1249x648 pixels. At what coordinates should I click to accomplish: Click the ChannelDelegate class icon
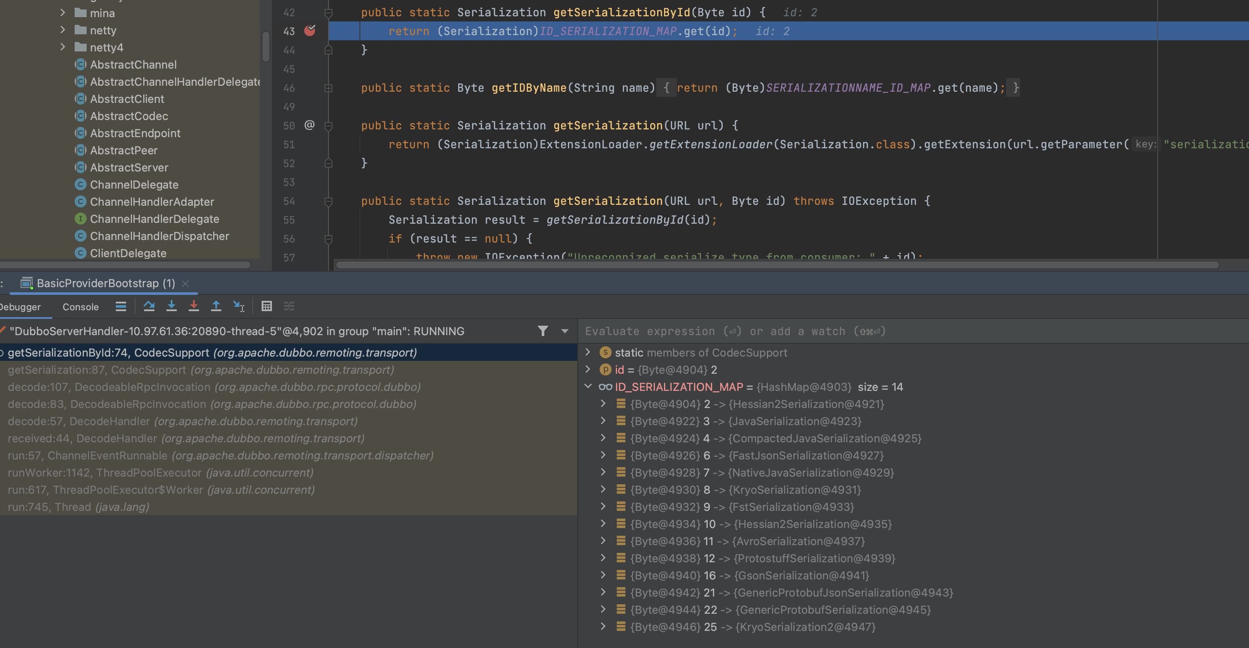[81, 185]
